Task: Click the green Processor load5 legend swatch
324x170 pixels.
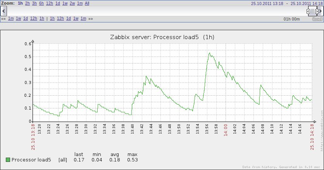Action: pos(8,160)
